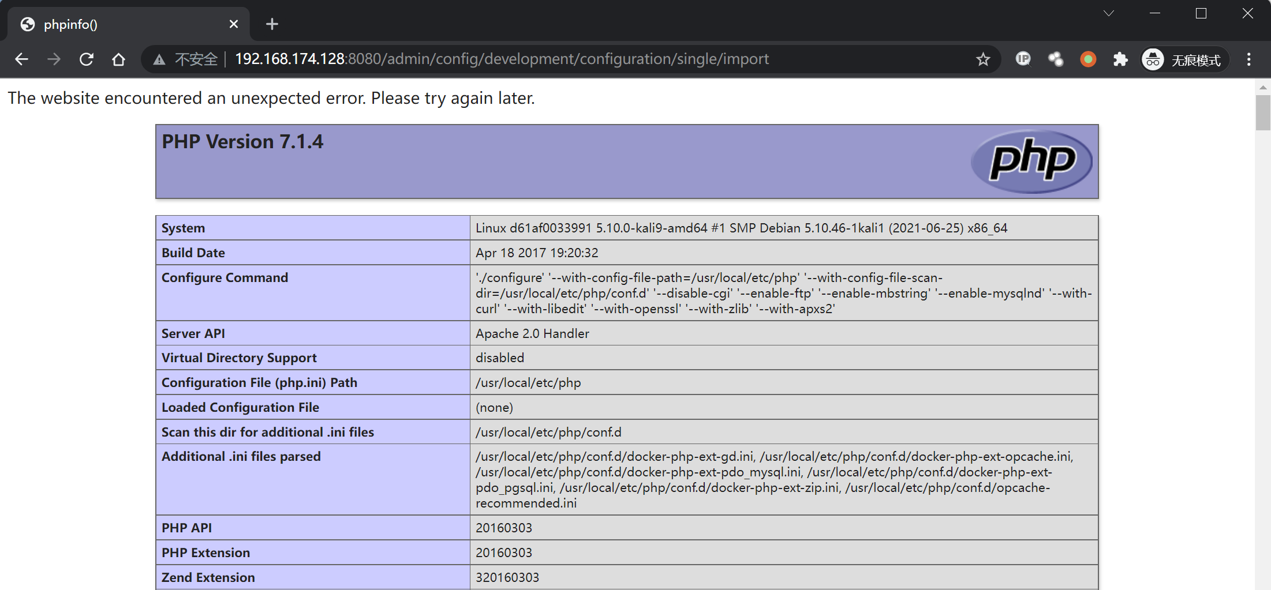The image size is (1271, 590).
Task: Click the scrollbar up arrow
Action: [1263, 88]
